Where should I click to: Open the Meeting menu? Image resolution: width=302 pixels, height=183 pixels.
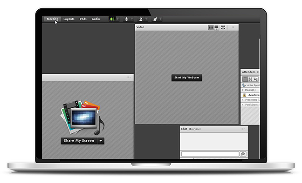pyautogui.click(x=52, y=19)
